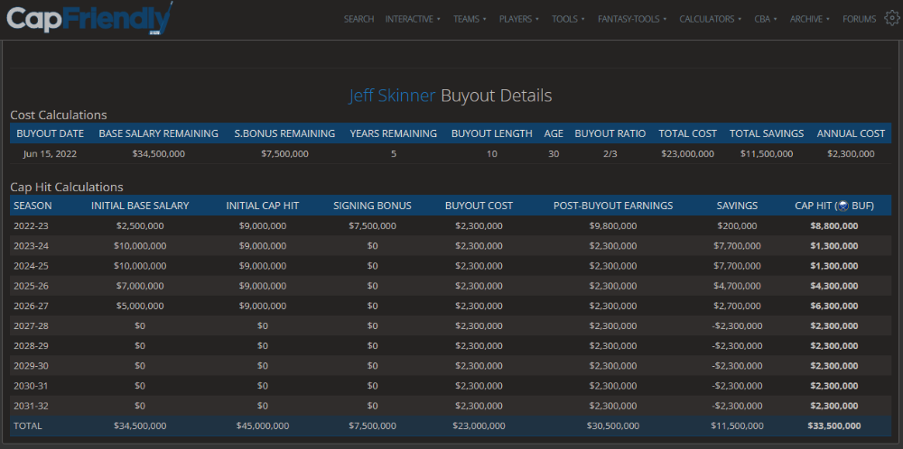Open the Jeff Skinner player link
The width and height of the screenshot is (903, 449).
[392, 96]
